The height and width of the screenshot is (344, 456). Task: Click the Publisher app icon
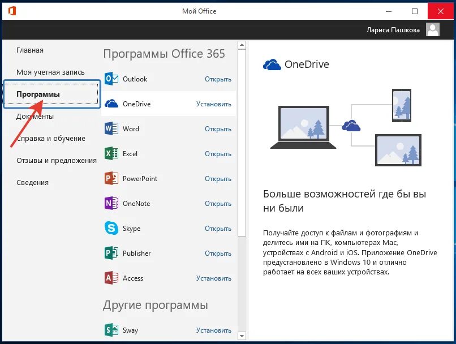pos(111,253)
